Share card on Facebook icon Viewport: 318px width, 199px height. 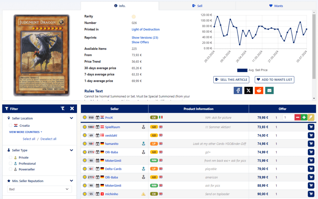pos(238,90)
